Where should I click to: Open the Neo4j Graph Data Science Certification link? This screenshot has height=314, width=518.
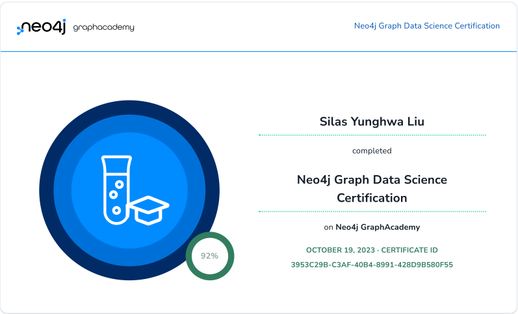427,26
